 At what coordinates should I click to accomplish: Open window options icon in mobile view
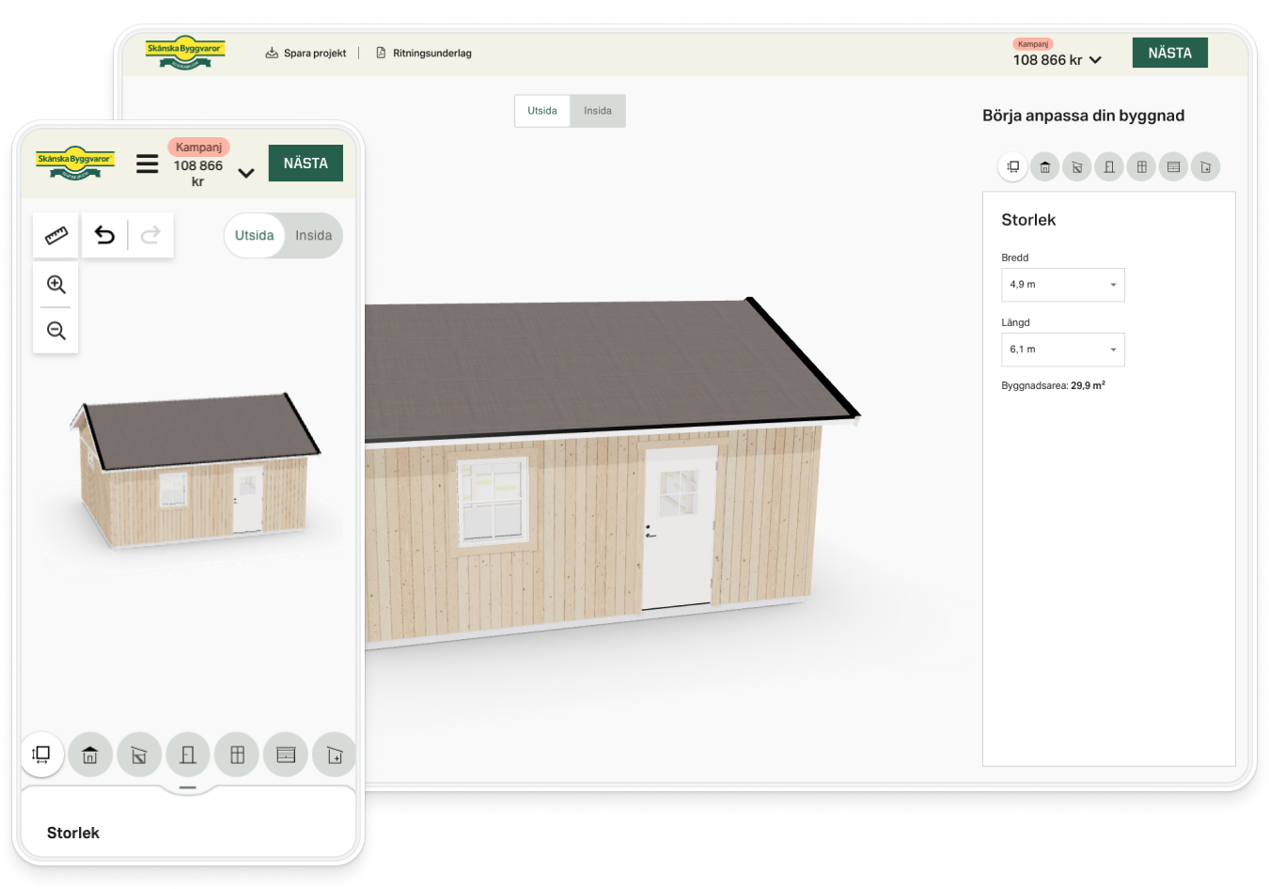tap(237, 755)
